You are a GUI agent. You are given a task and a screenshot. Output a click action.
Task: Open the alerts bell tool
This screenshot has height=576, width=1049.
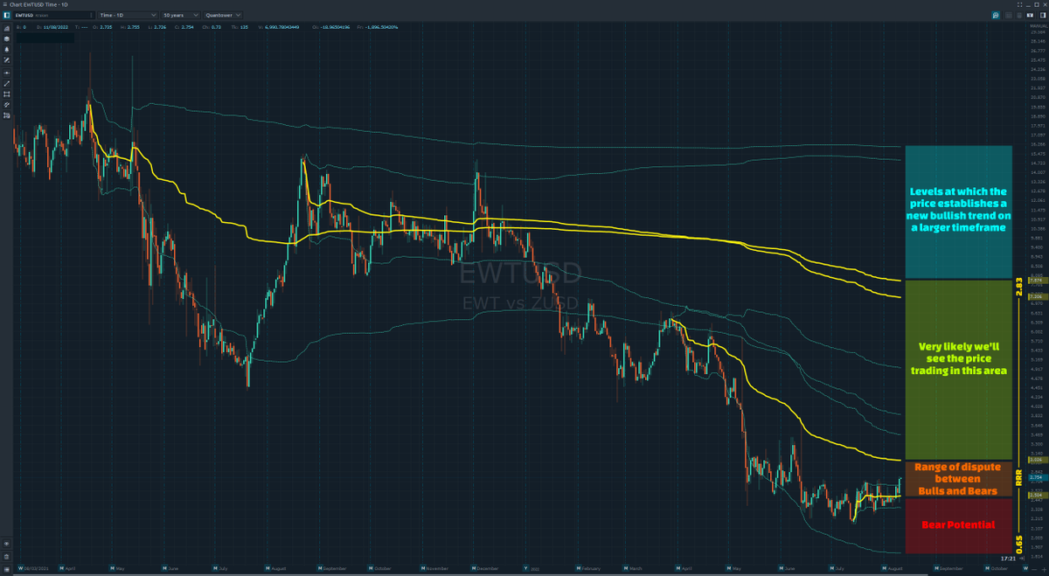pos(7,50)
